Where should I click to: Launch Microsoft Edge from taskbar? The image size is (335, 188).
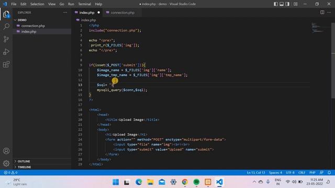click(x=139, y=182)
